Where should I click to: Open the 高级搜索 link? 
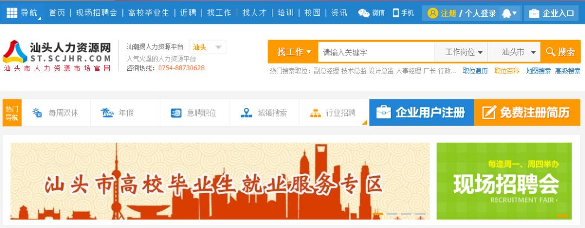(x=568, y=71)
